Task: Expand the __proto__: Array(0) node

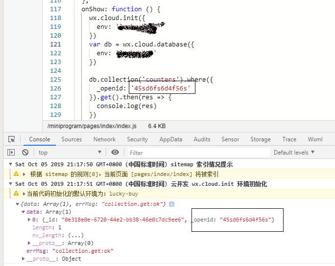Action: 29,243
